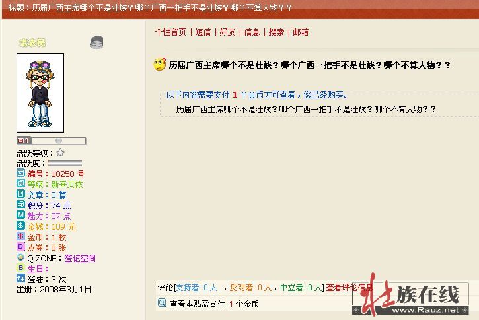Open 查看评论信息 to view comments

coord(349,288)
